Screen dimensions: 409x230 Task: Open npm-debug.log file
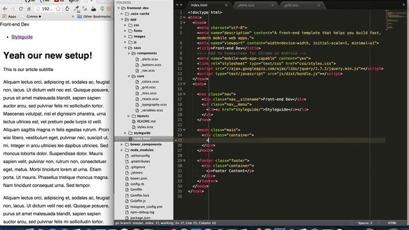point(142,212)
